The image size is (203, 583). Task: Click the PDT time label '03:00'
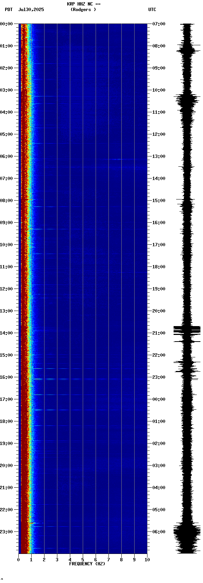click(6, 90)
